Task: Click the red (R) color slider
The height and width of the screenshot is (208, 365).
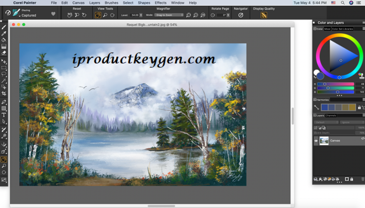Action: pos(335,84)
